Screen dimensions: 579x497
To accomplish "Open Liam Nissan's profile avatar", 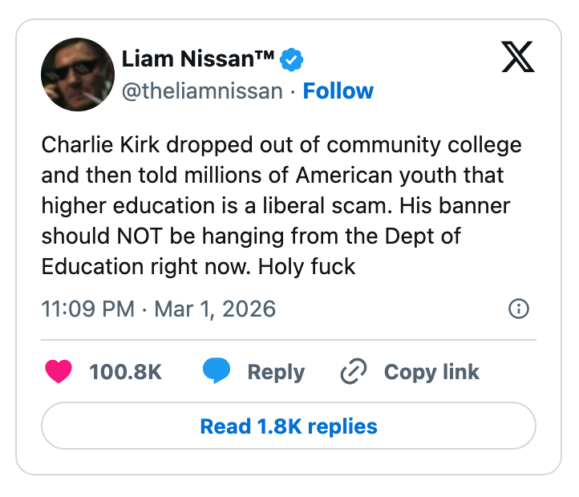I will coord(78,74).
